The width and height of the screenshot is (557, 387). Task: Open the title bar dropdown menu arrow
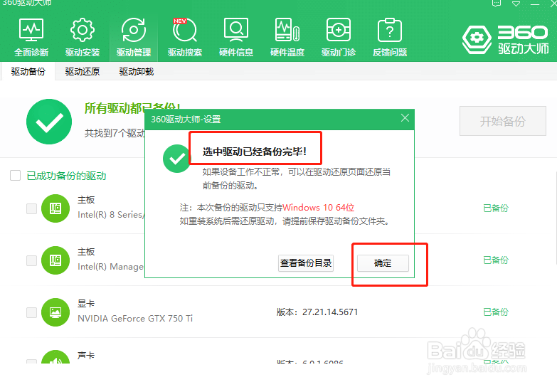[x=516, y=4]
